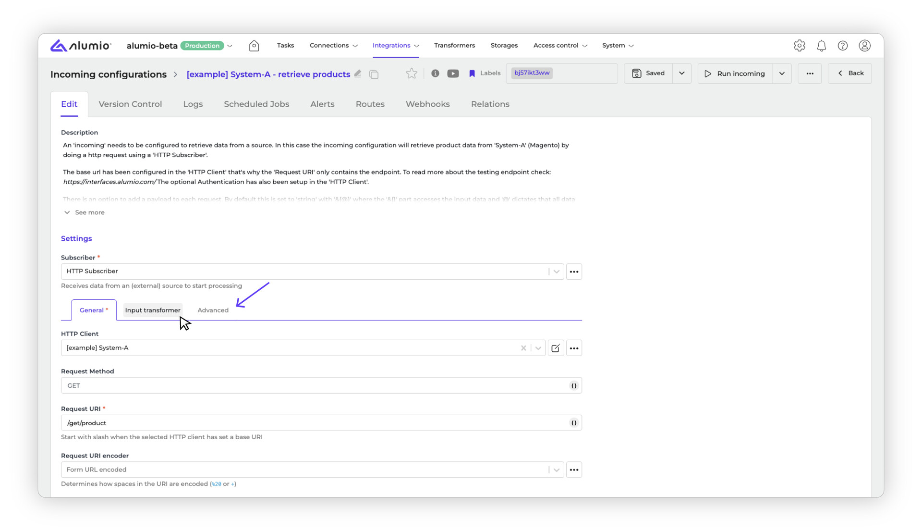The height and width of the screenshot is (531, 922).
Task: Click the home icon in top navigation
Action: (254, 46)
